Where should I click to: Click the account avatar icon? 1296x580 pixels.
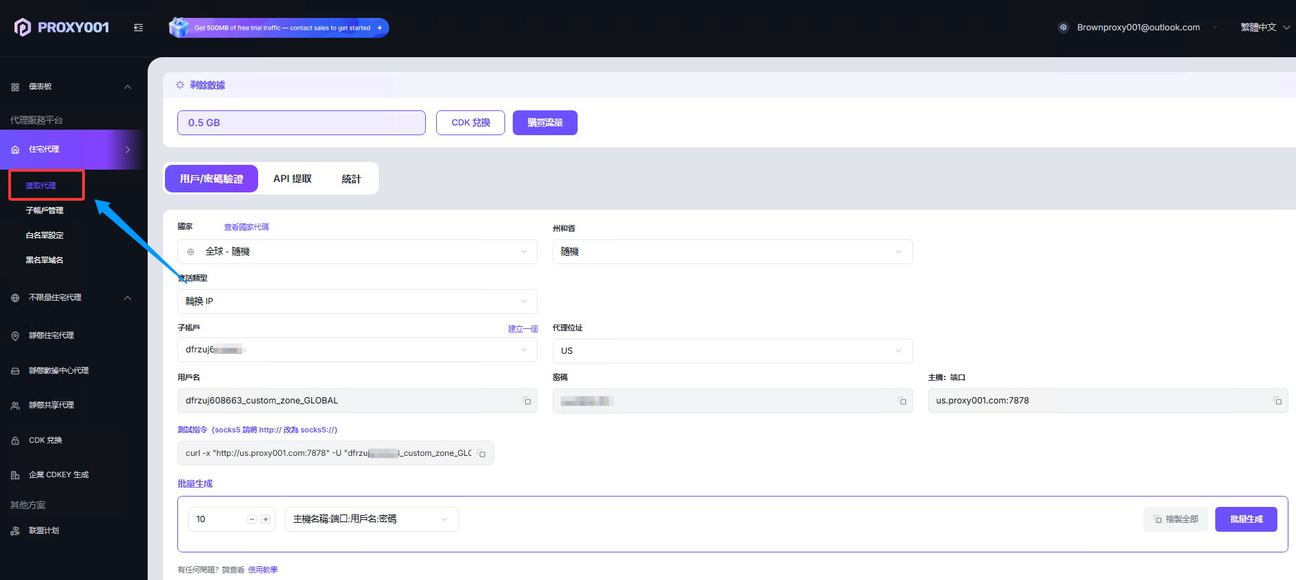click(1063, 28)
